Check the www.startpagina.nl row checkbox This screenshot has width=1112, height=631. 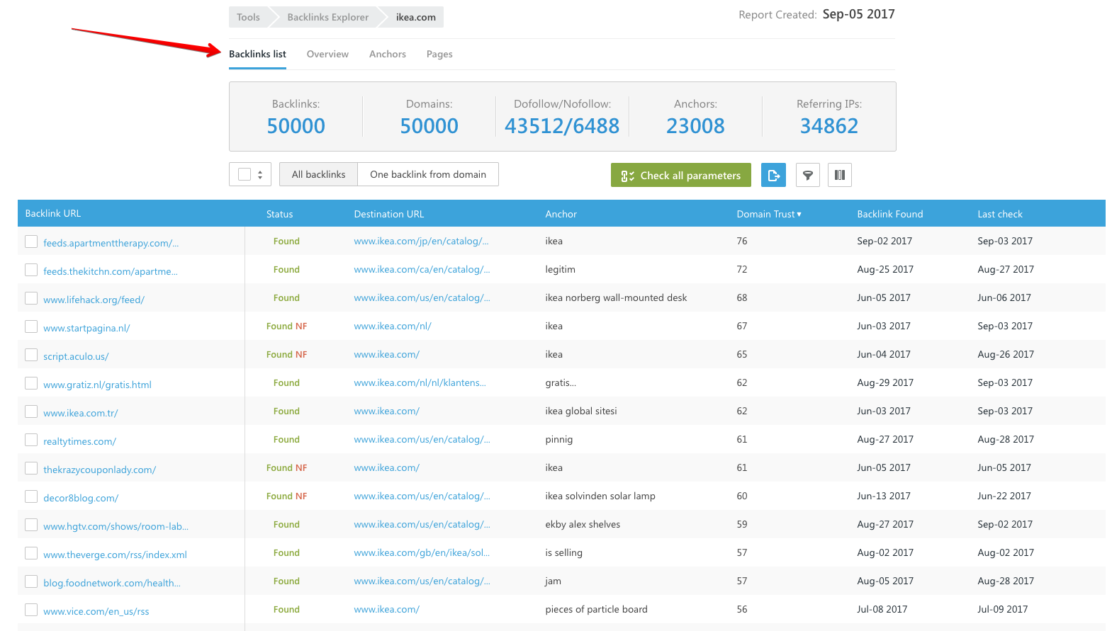click(x=31, y=326)
